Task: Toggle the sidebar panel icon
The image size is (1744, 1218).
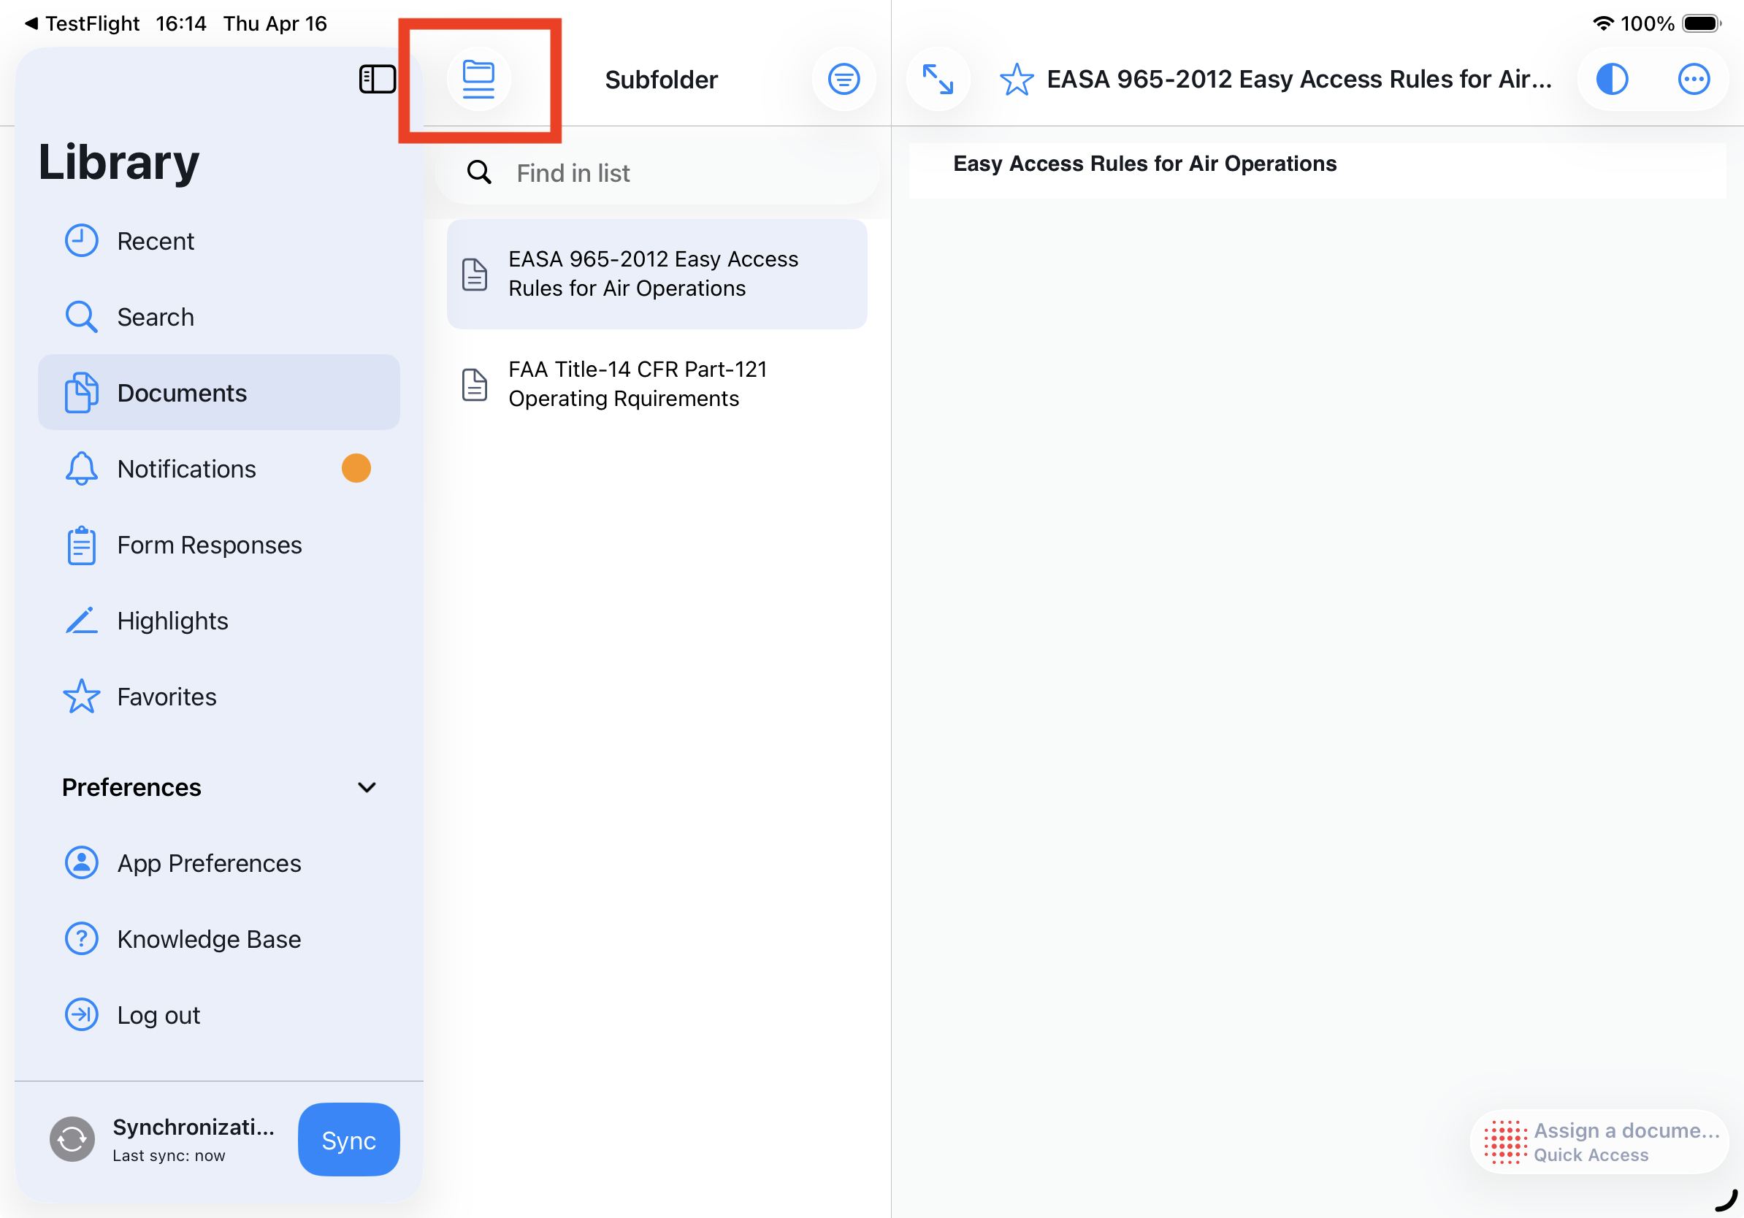Action: click(377, 79)
